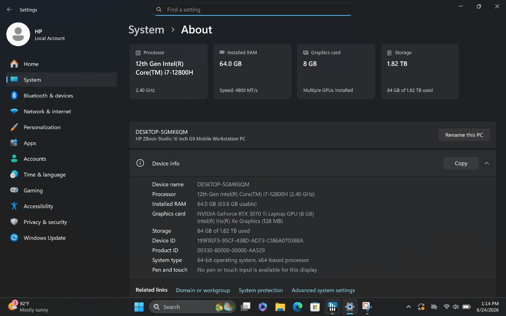Open Task View on the taskbar

click(x=246, y=307)
